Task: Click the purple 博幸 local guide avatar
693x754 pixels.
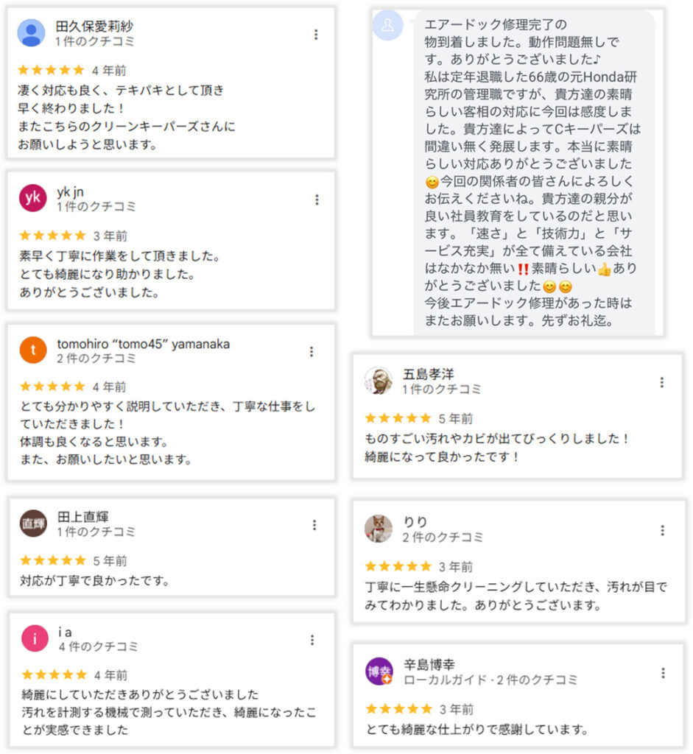Action: [x=379, y=672]
